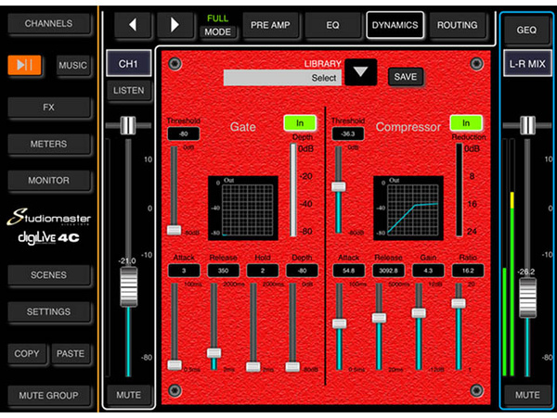Click the Gate Hold value field 2

(x=263, y=271)
